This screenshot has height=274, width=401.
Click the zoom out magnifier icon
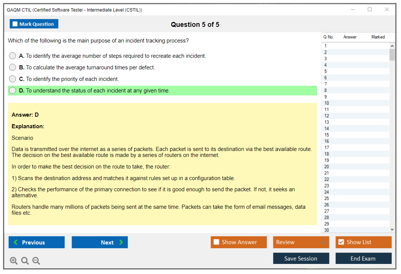(36, 261)
